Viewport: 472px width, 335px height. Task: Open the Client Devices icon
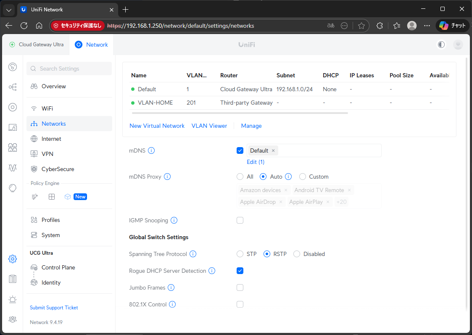[13, 127]
